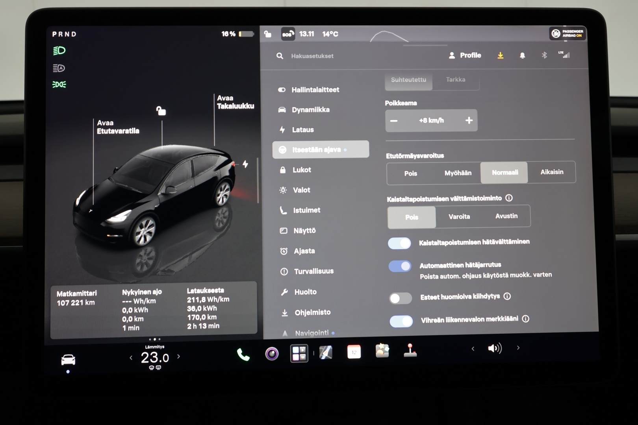
Task: Switch to Tarkka speed limit tab
Action: coord(456,80)
